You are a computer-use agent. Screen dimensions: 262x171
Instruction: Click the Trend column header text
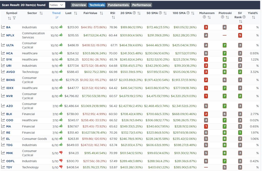(56, 13)
